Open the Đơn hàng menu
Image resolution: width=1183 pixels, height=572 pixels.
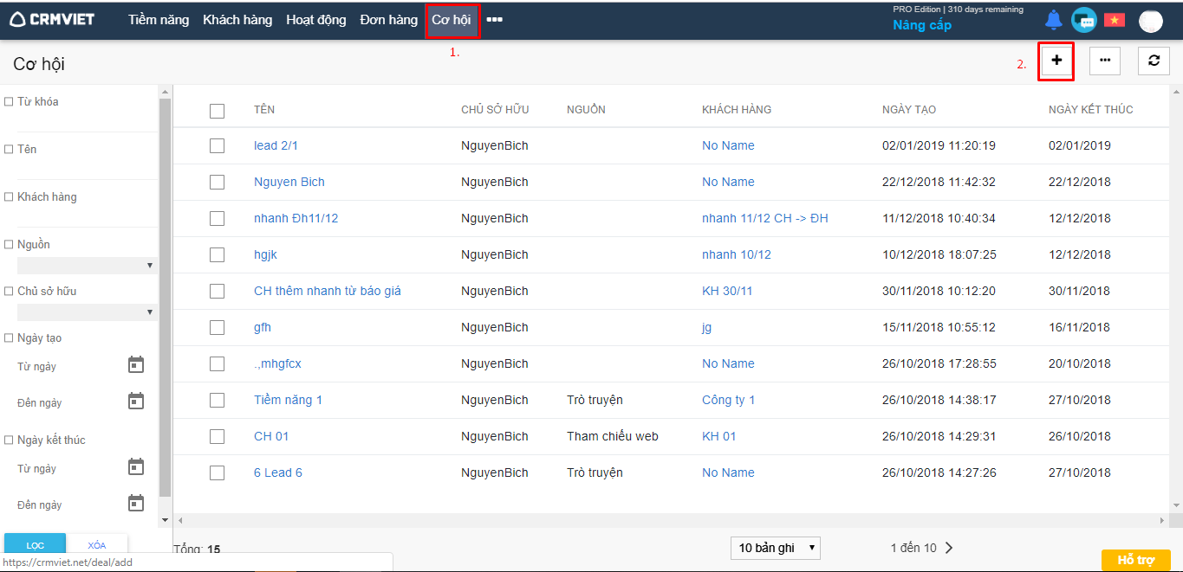coord(388,20)
